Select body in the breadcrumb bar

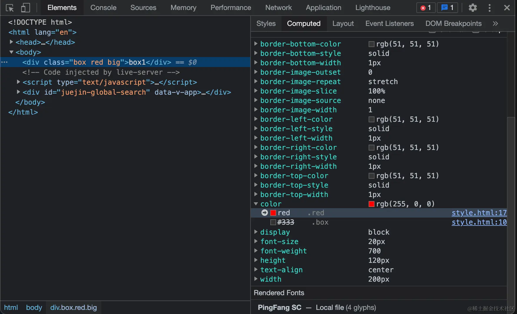pyautogui.click(x=34, y=308)
